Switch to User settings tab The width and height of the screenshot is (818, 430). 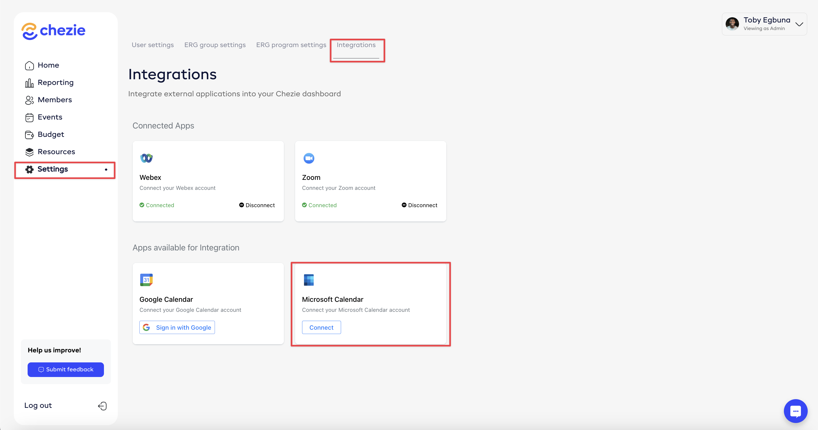pyautogui.click(x=153, y=45)
